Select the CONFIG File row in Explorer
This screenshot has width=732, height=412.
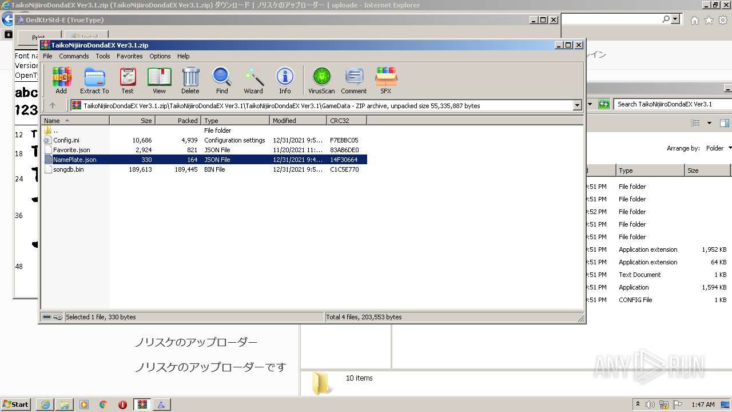(x=659, y=300)
